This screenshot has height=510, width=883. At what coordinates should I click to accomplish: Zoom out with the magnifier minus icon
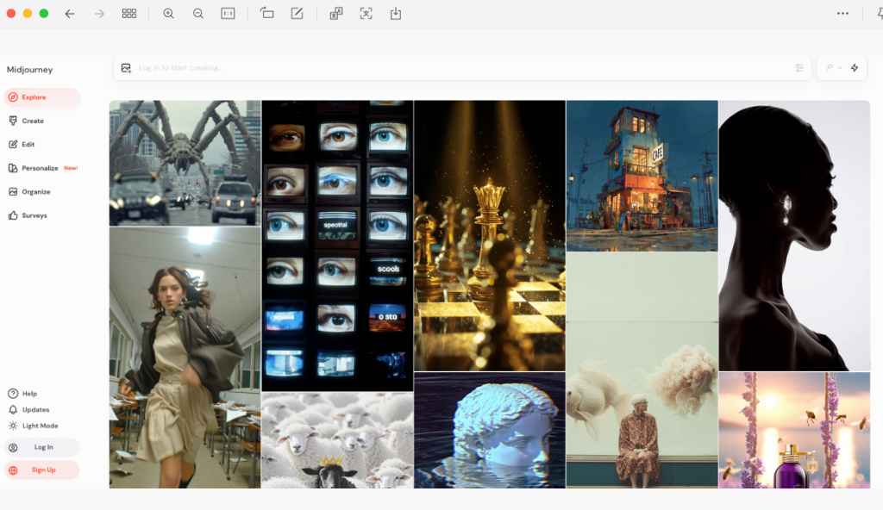point(197,14)
